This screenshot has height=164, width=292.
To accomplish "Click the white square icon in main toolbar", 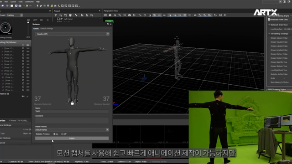I will [12, 6].
